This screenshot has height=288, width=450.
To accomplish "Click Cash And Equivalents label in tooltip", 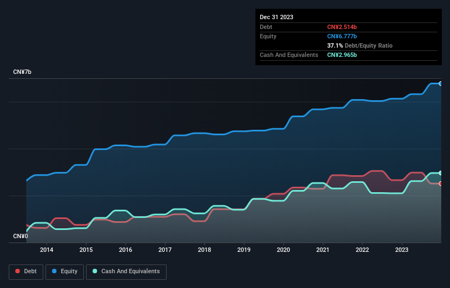I will (x=289, y=55).
